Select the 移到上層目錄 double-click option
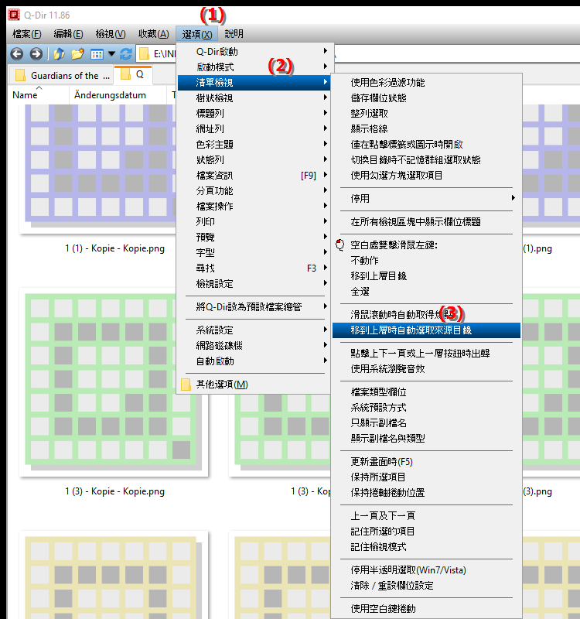Screen dimensions: 580x619 click(x=426, y=276)
